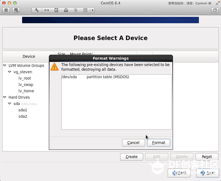The image size is (221, 181).
Task: Click Cancel in Format Warnings dialog
Action: [x=134, y=143]
